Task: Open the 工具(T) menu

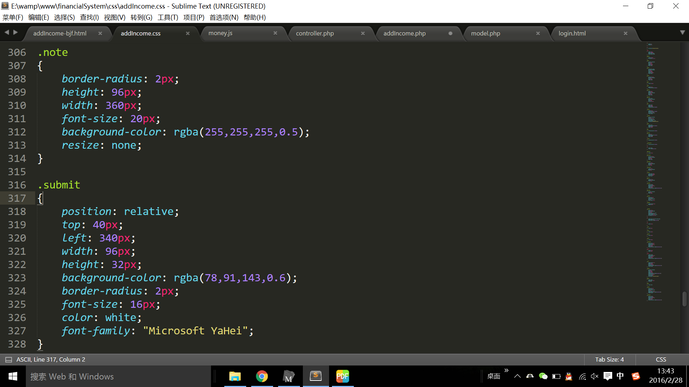Action: click(x=168, y=17)
